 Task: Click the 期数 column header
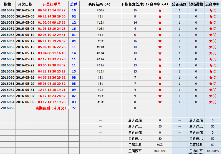pyautogui.click(x=8, y=4)
